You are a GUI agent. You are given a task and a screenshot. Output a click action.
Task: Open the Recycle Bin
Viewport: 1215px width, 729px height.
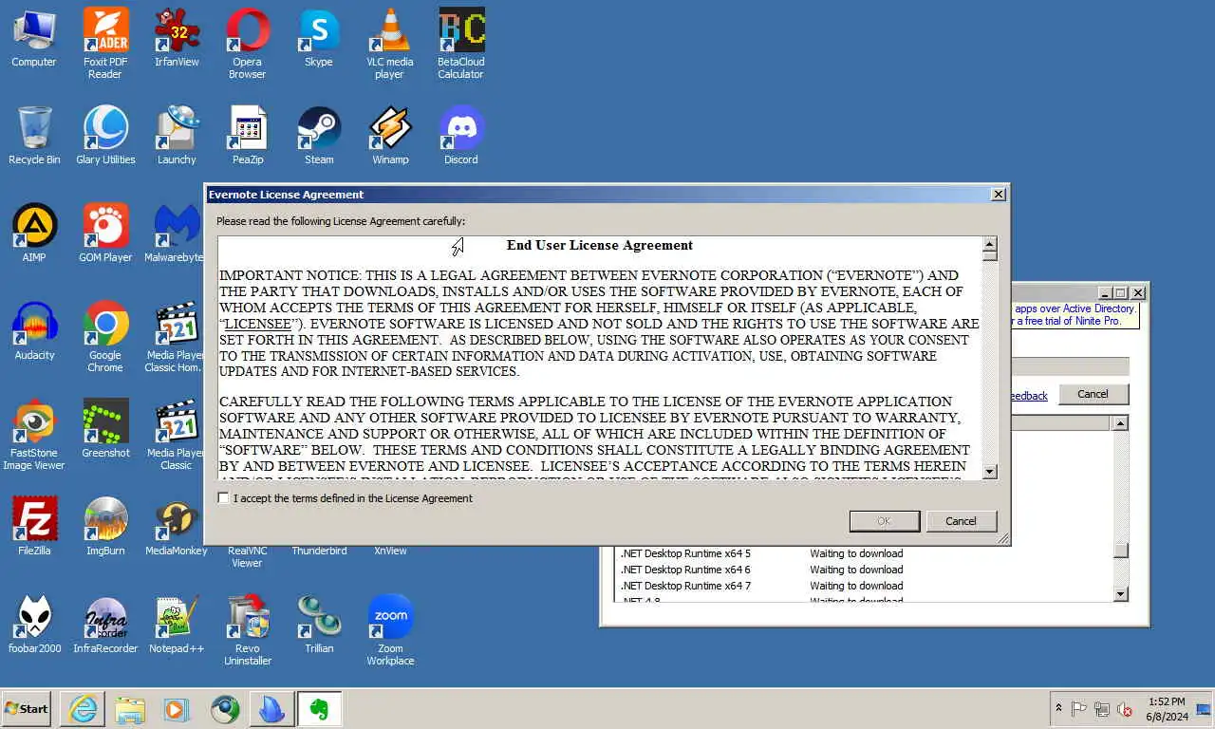[34, 136]
